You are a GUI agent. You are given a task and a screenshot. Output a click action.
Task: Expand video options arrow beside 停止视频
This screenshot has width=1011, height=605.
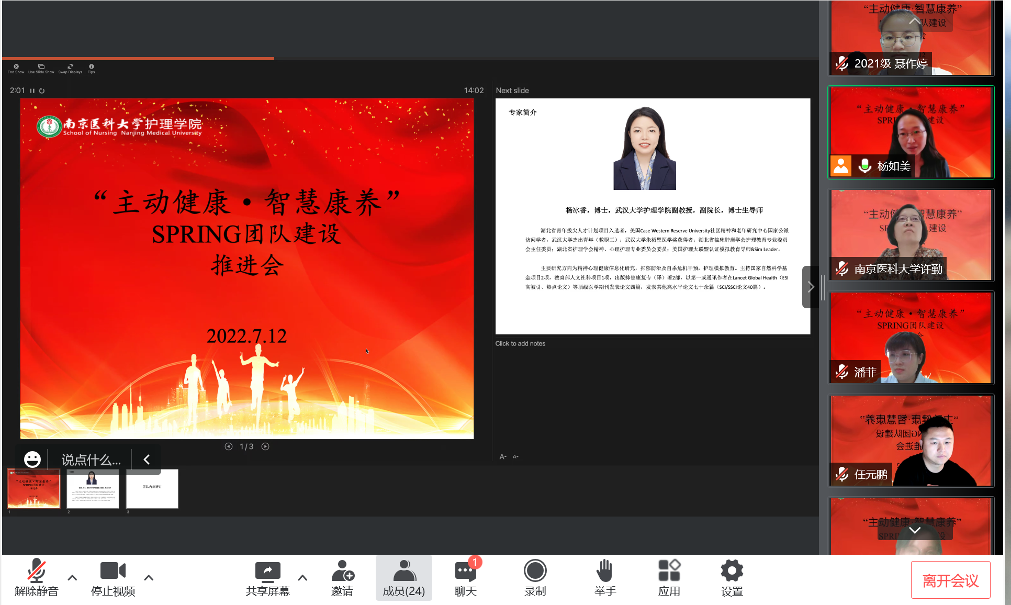click(x=149, y=578)
